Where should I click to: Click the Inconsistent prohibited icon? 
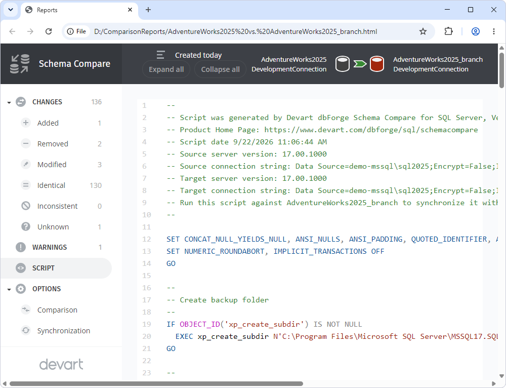point(26,206)
